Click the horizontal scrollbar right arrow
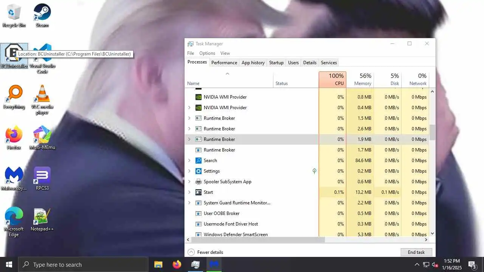Screen dimensions: 484x272 (x=426, y=240)
